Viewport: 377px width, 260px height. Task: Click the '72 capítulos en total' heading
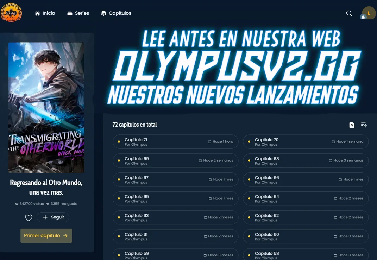tap(134, 125)
